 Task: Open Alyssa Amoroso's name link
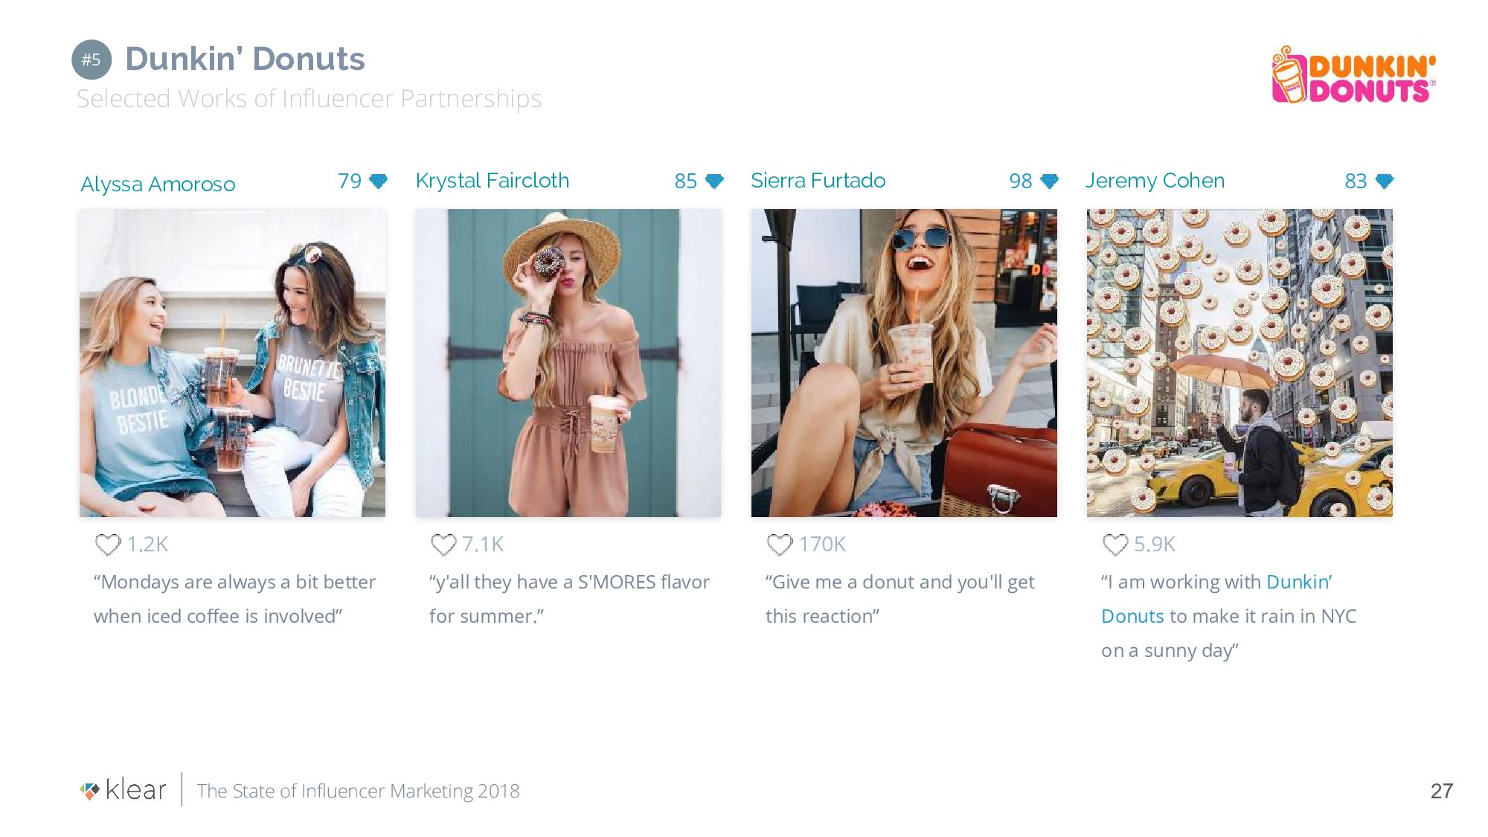[x=158, y=184]
